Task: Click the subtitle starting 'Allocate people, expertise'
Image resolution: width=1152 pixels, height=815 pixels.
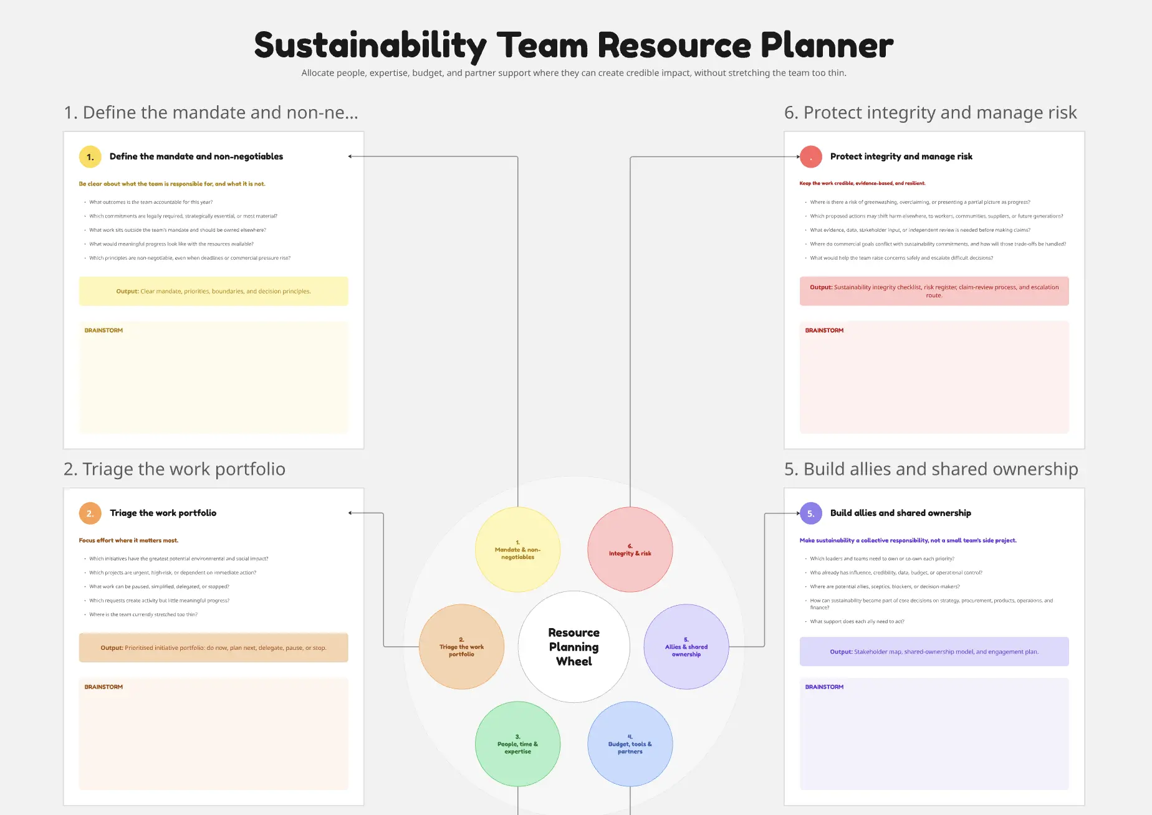Action: [x=574, y=73]
